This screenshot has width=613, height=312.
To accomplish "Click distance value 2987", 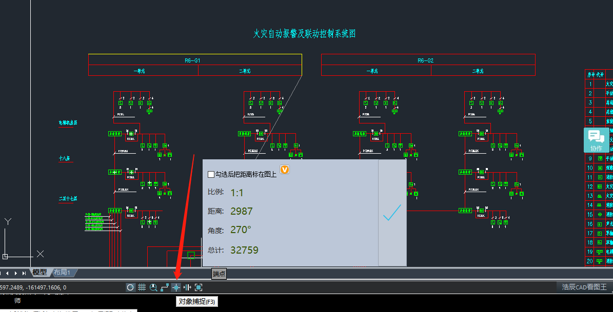I will pyautogui.click(x=242, y=211).
